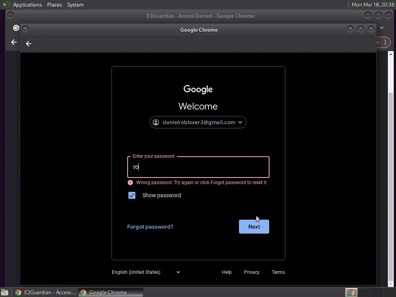This screenshot has width=396, height=297.
Task: Click the MATE logo icon beside Applications
Action: (6, 5)
